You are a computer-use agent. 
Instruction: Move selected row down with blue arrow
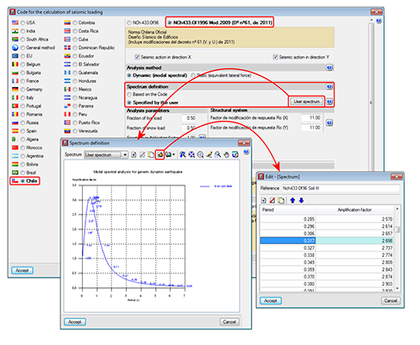click(x=301, y=200)
